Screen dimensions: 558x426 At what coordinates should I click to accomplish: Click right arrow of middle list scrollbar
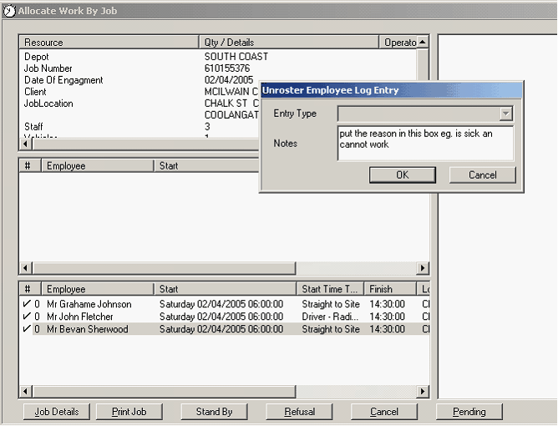423,268
